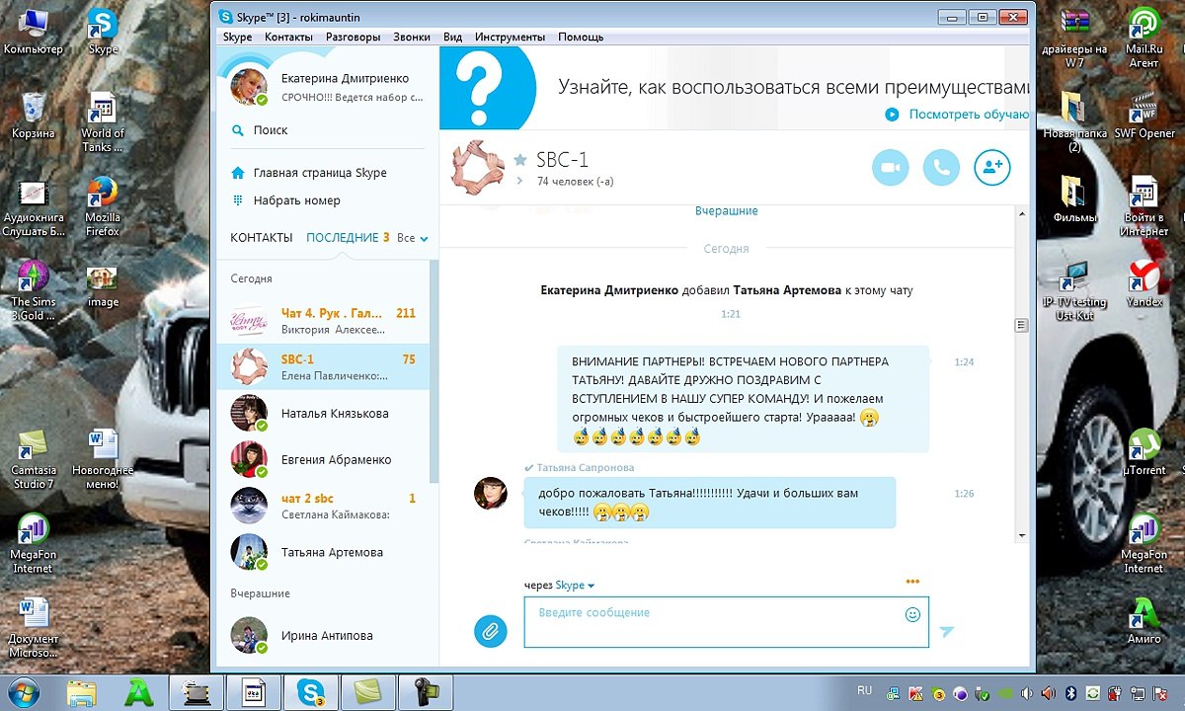The width and height of the screenshot is (1185, 711).
Task: Open the Skype menu
Action: point(237,38)
